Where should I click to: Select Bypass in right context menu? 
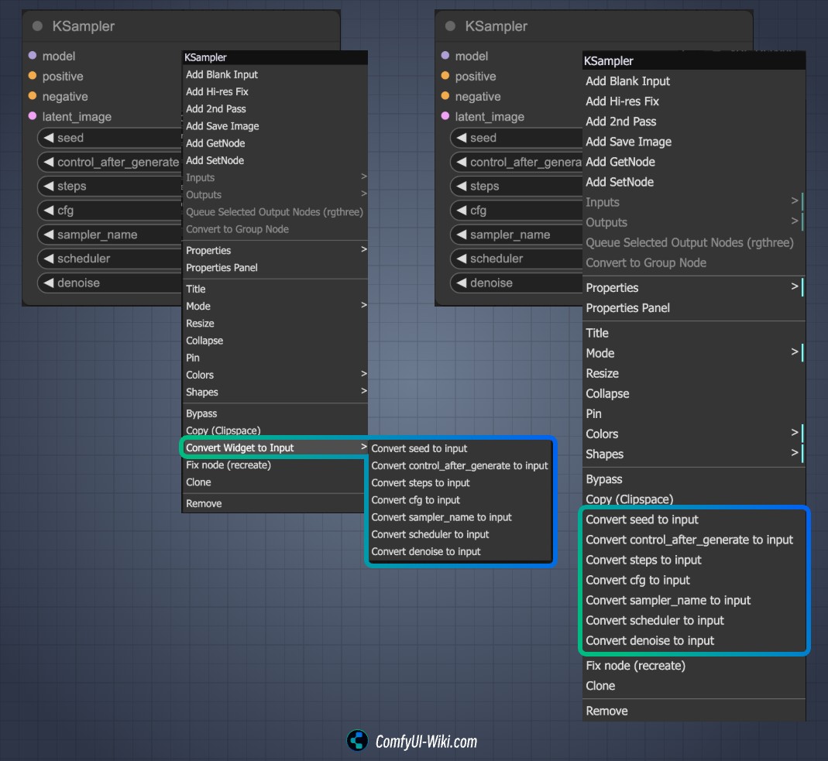694,479
